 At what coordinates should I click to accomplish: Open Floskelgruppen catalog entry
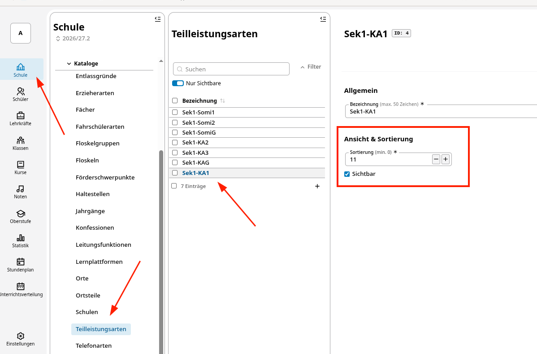[x=98, y=143]
